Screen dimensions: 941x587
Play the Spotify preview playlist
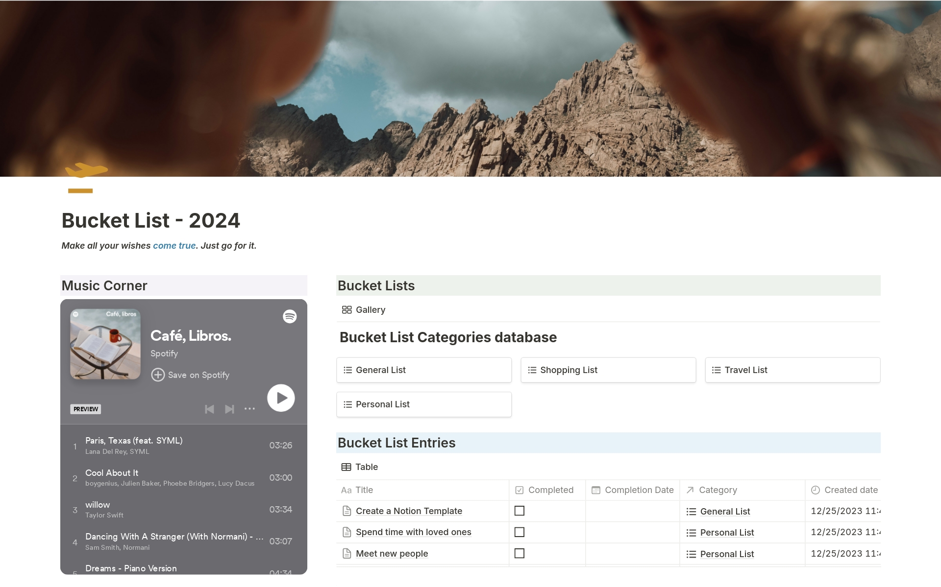click(x=280, y=398)
